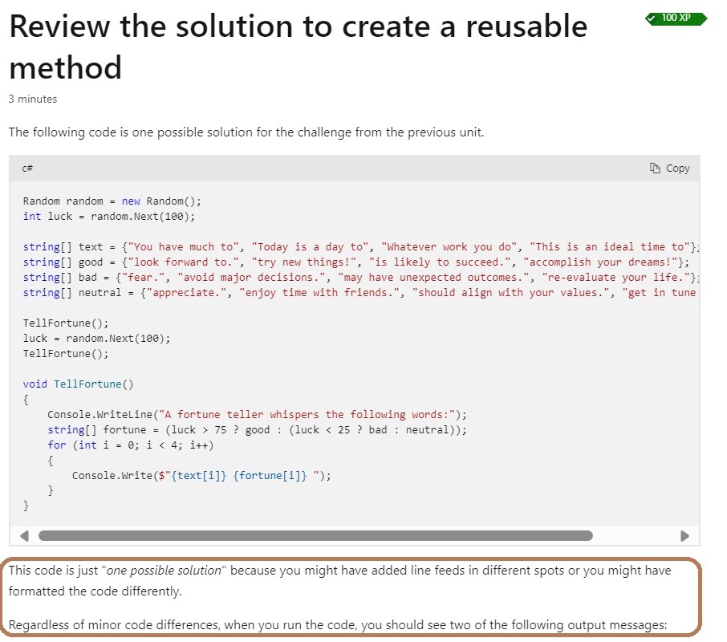This screenshot has height=642, width=727.
Task: Click the '3 minutes' duration label
Action: (x=32, y=99)
